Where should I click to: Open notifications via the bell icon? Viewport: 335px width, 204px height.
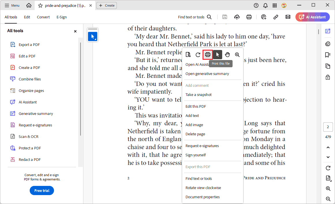pyautogui.click(x=265, y=5)
